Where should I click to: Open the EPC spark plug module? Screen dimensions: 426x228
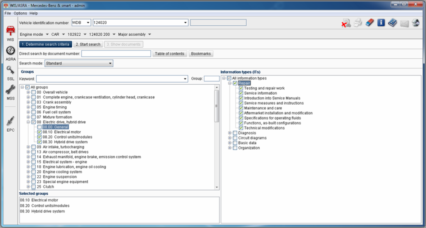tap(10, 124)
